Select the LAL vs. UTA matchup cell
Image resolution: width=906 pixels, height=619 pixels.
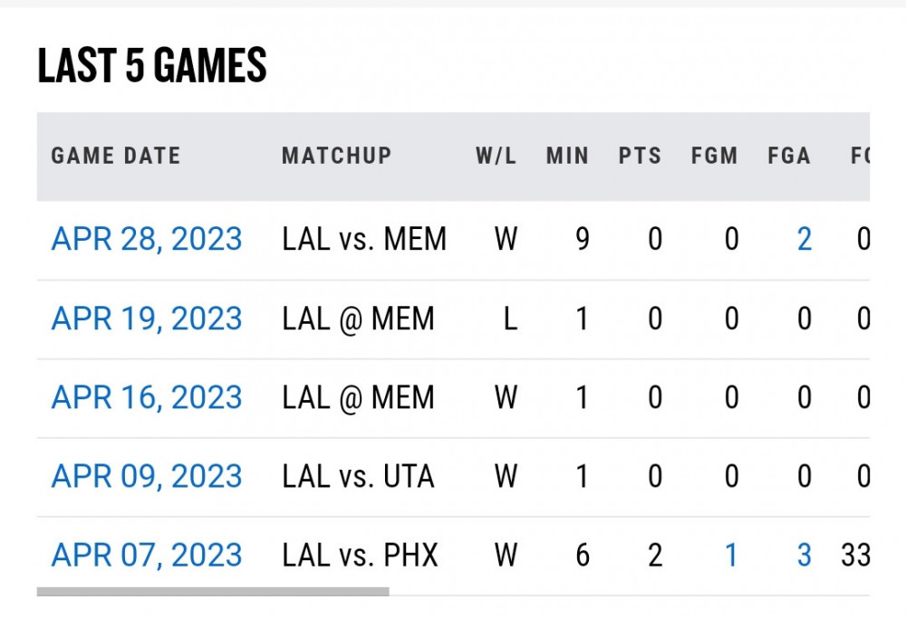(358, 476)
